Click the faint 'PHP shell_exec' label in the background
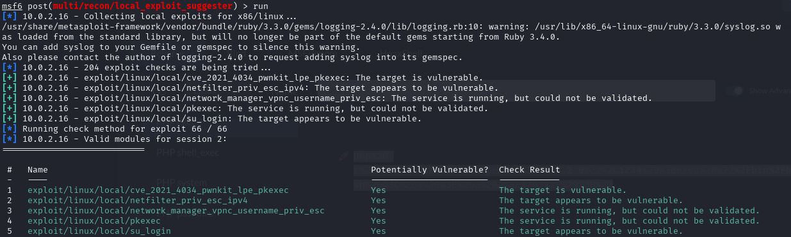Viewport: 791px width, 237px height. (x=187, y=153)
